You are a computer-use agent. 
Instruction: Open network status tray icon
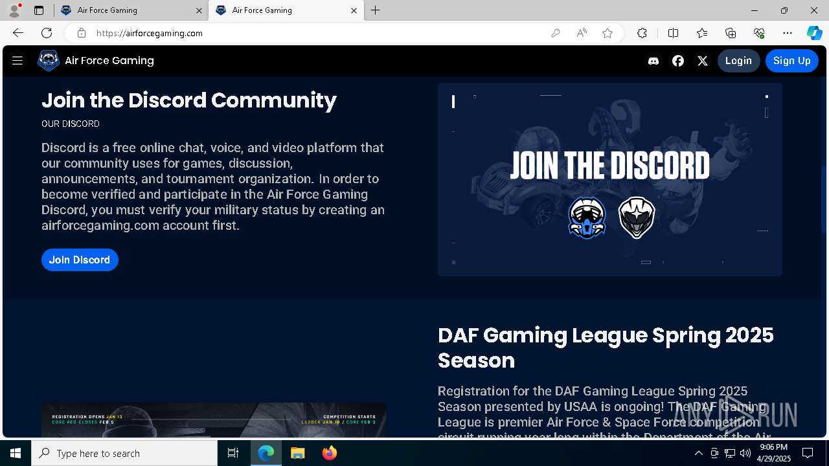(730, 453)
